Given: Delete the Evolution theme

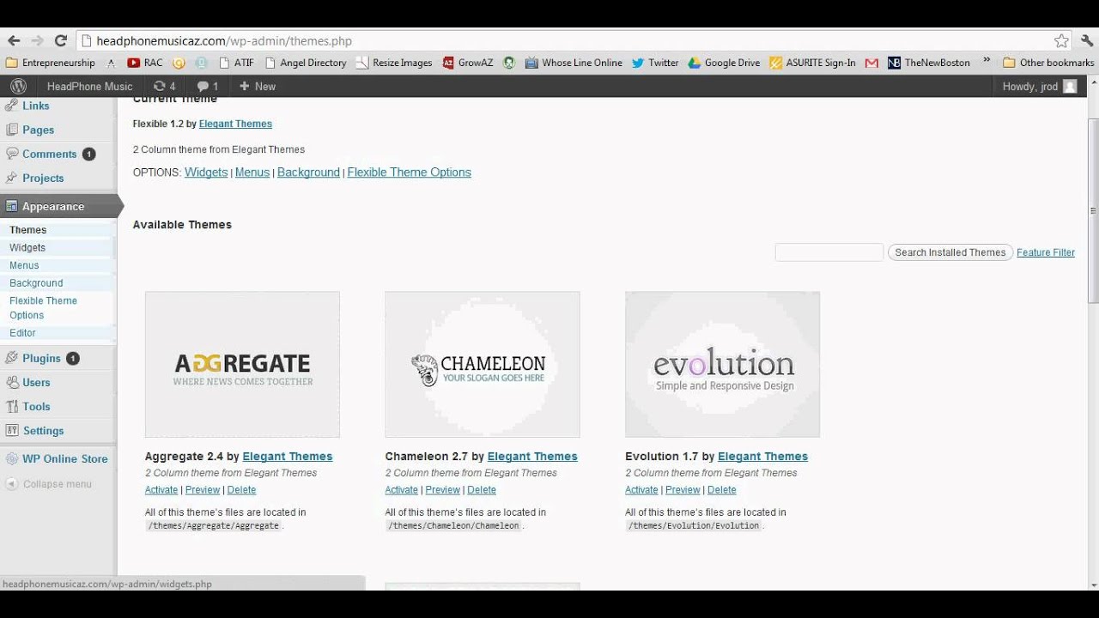Looking at the screenshot, I should [721, 490].
